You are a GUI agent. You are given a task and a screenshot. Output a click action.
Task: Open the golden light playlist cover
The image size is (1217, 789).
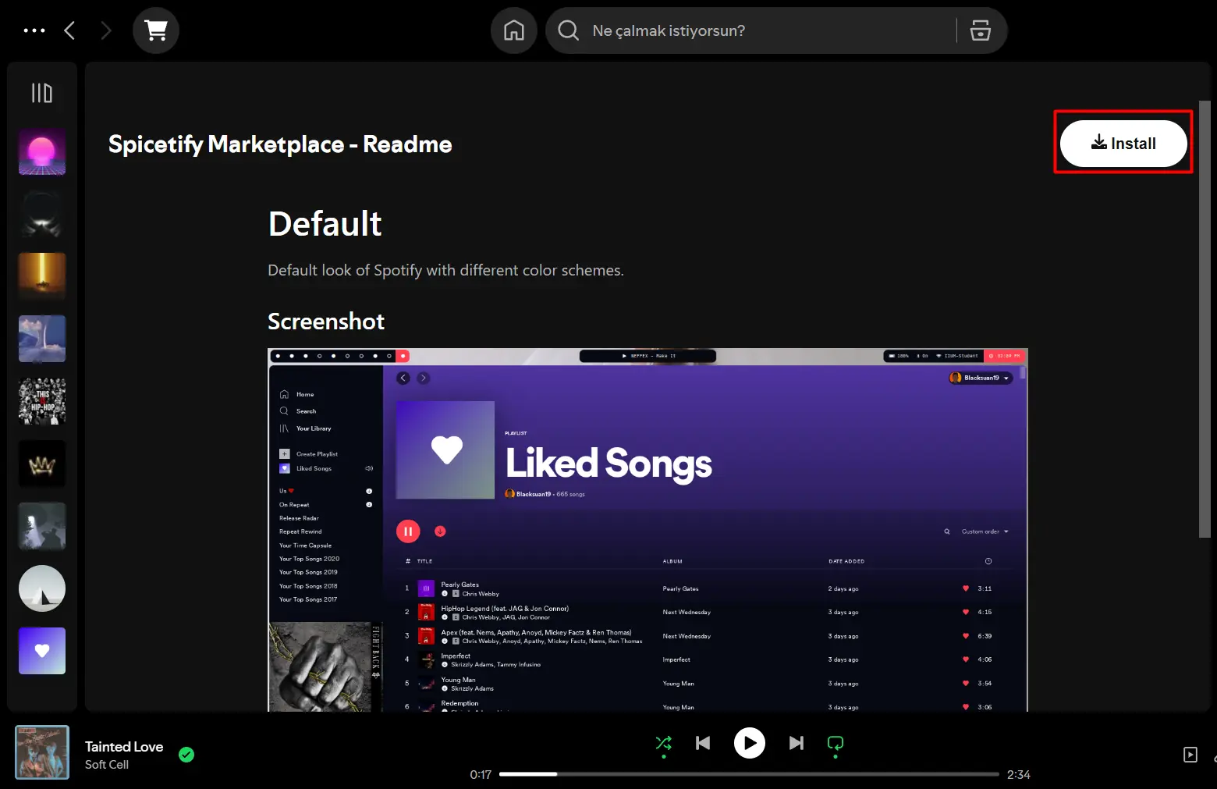[42, 276]
